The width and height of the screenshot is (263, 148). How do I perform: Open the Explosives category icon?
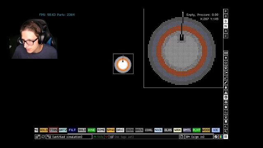pos(226,78)
